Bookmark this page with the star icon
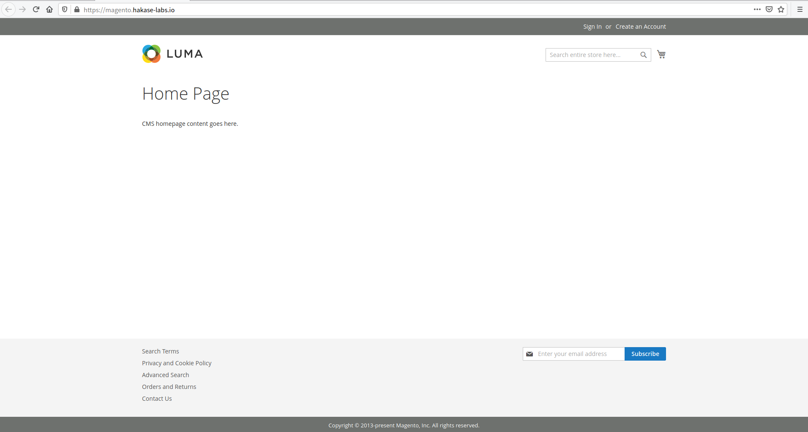The height and width of the screenshot is (432, 808). 781,9
